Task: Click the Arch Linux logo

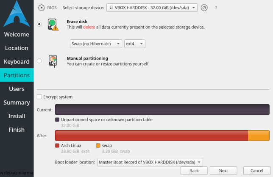Action: coord(17,13)
